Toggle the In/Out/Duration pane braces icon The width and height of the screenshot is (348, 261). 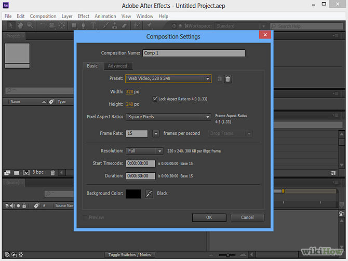[x=21, y=255]
